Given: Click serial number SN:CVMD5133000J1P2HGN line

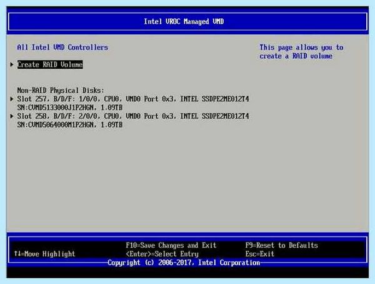Looking at the screenshot, I should coord(70,108).
